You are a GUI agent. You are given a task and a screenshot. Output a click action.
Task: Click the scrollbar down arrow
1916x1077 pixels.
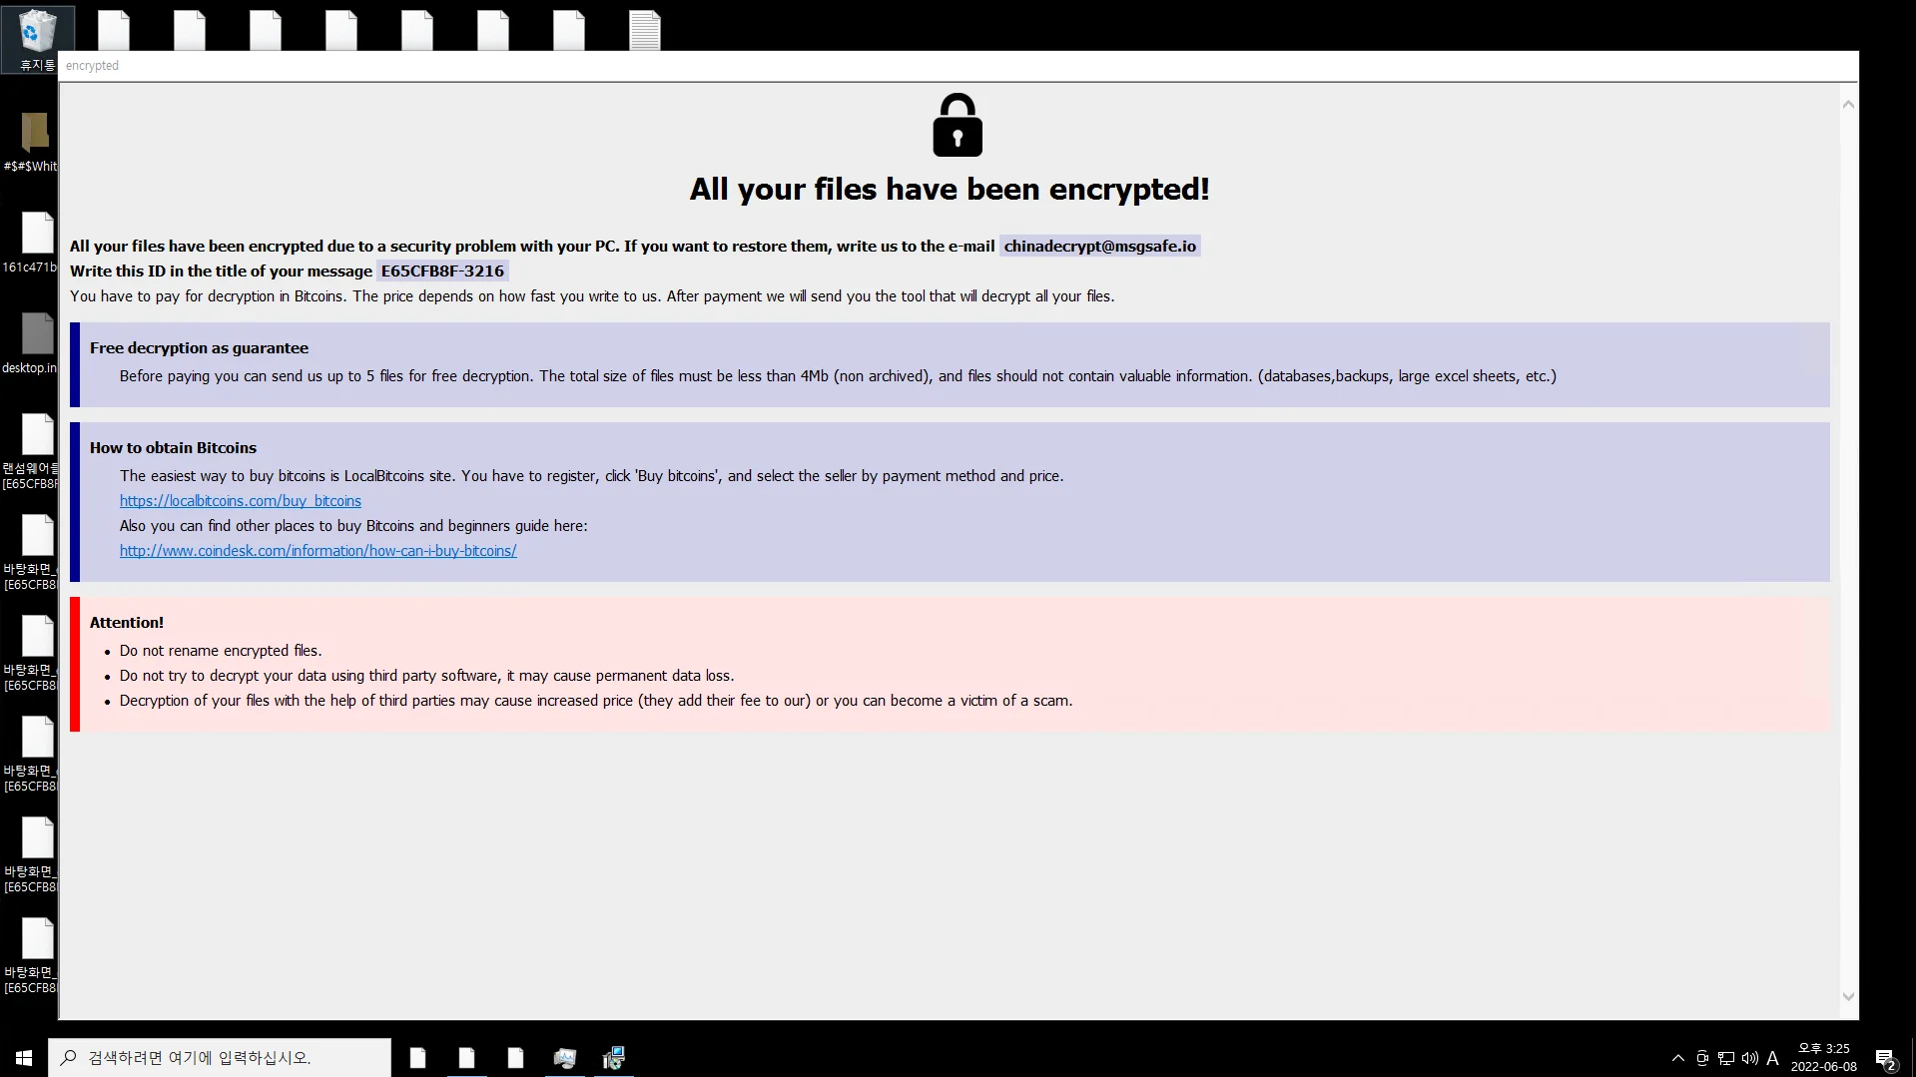tap(1848, 996)
